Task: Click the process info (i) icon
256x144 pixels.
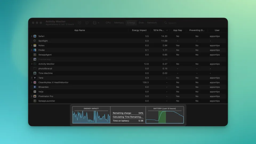Action: pos(87,23)
